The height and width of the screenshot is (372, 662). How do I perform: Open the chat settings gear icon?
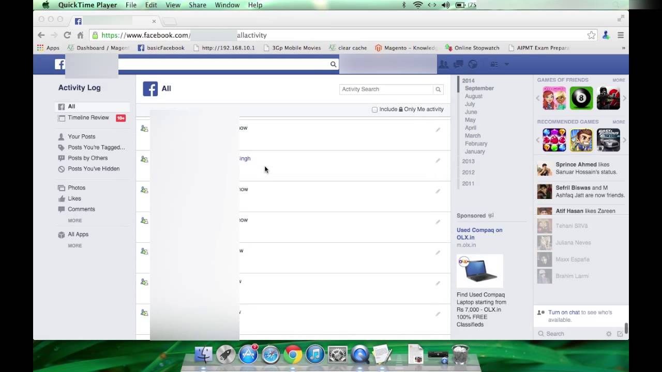(x=609, y=334)
